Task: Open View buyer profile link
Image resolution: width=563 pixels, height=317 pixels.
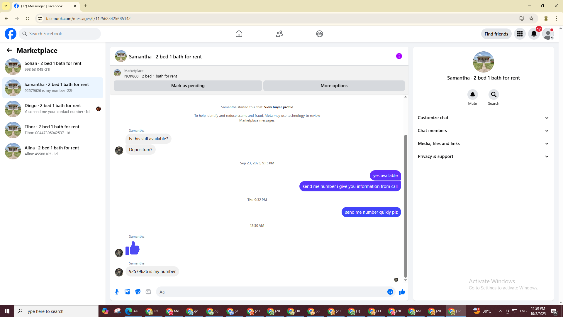Action: [x=279, y=107]
